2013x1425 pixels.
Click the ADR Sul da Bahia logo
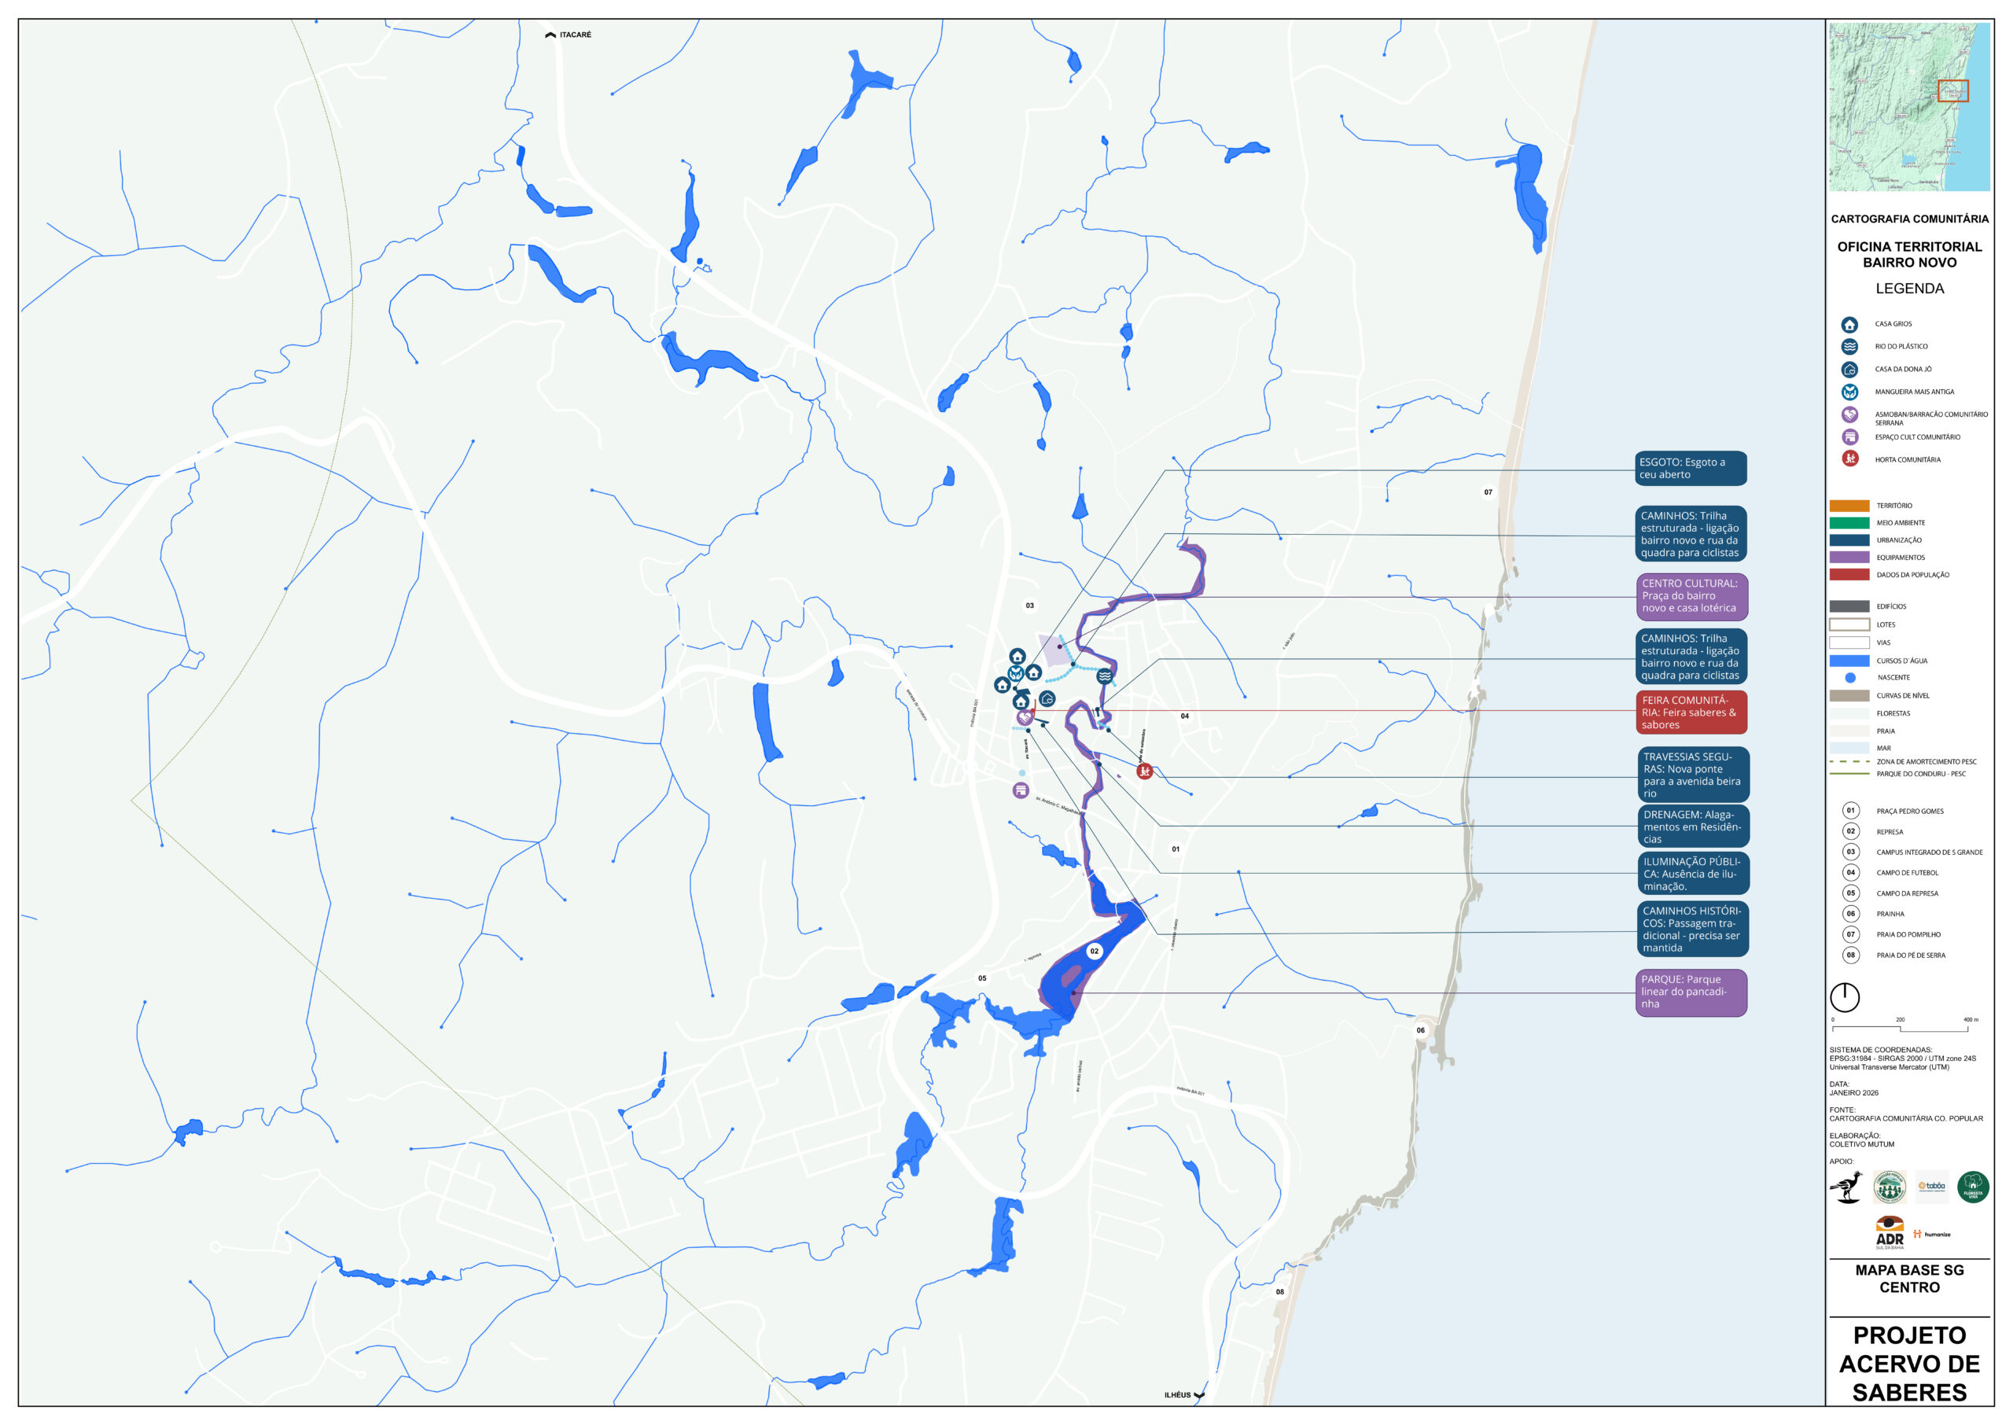point(1890,1233)
